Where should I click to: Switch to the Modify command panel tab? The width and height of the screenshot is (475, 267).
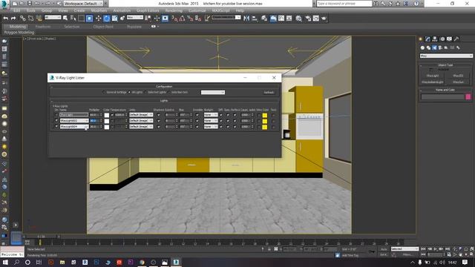coord(427,39)
